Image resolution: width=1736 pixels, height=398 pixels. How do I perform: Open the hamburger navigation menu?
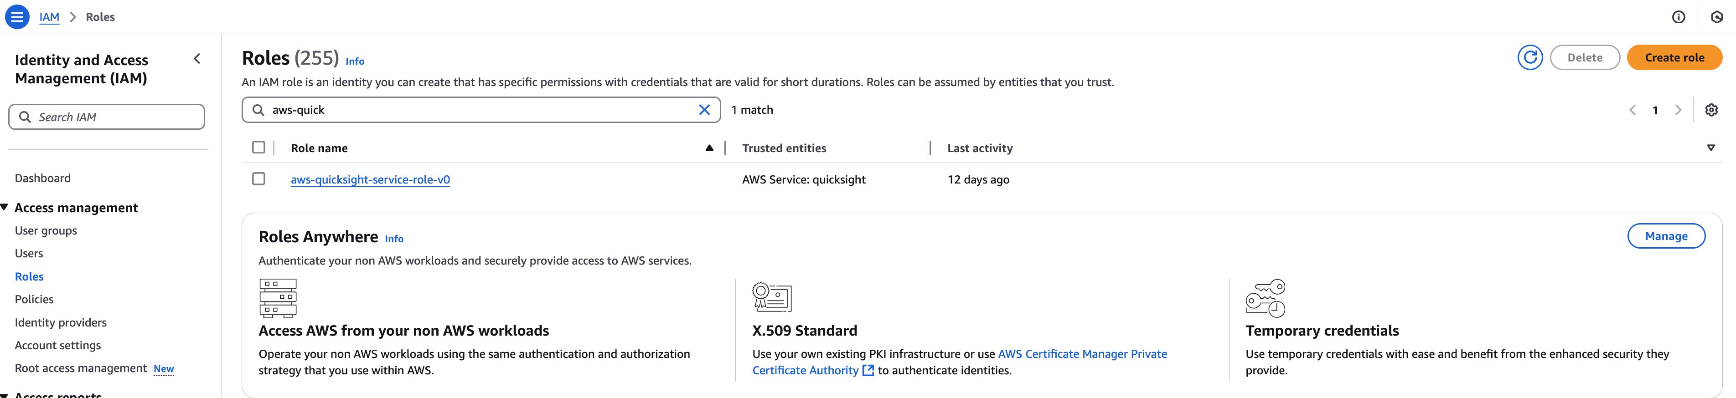coord(17,17)
